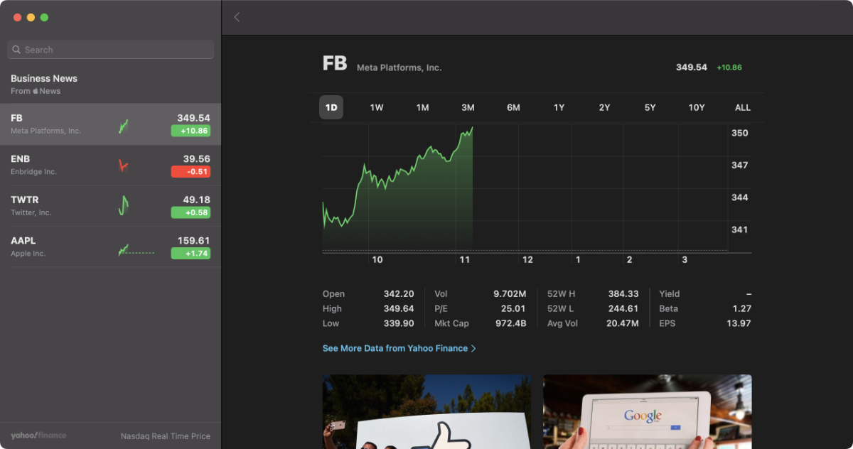This screenshot has height=449, width=853.
Task: Toggle the ENB -0.51 change badge
Action: point(191,171)
